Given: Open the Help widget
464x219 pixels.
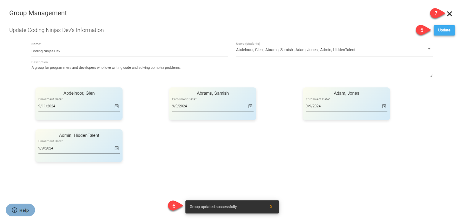Looking at the screenshot, I should coord(20,210).
